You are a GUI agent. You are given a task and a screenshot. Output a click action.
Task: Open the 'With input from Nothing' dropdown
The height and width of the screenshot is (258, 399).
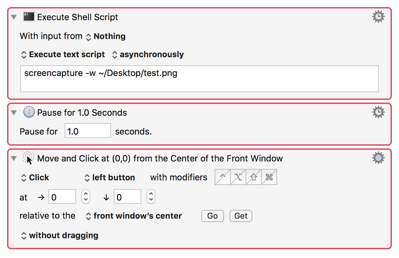coord(106,36)
